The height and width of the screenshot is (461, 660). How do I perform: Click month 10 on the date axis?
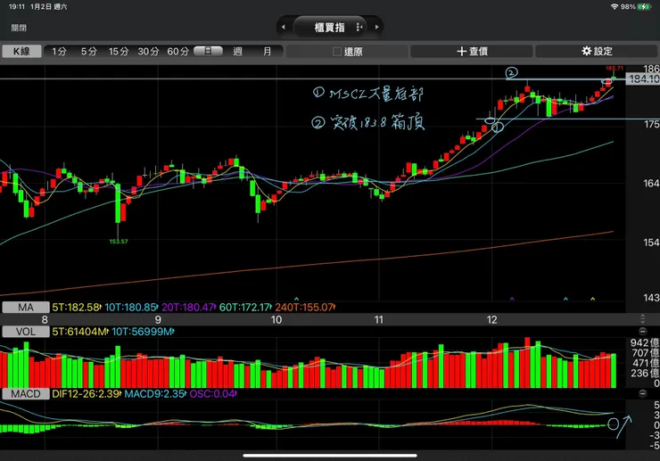[276, 319]
